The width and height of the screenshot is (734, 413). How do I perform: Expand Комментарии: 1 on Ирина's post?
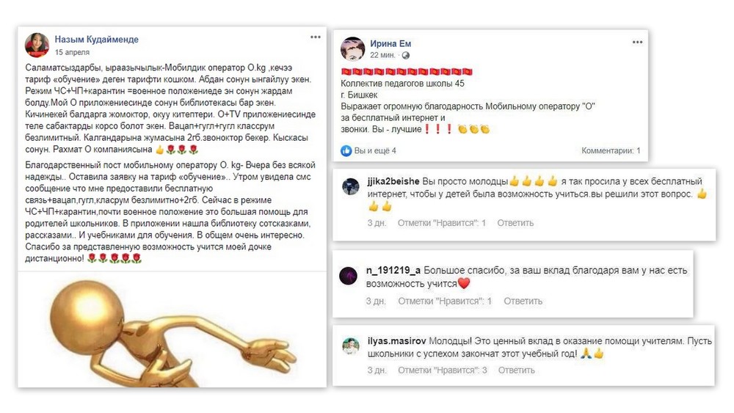(611, 150)
